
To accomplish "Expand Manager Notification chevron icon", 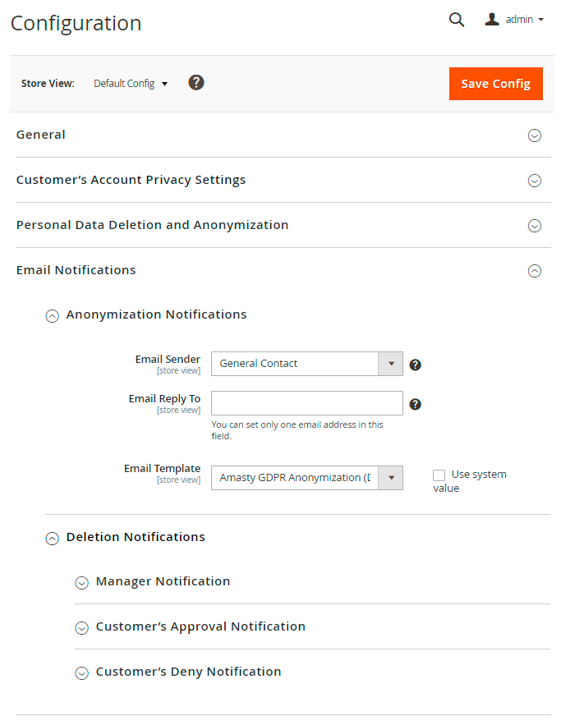I will [81, 583].
